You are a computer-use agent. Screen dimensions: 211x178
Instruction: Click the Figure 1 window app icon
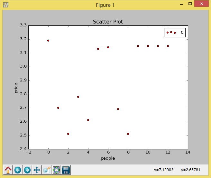6,5
